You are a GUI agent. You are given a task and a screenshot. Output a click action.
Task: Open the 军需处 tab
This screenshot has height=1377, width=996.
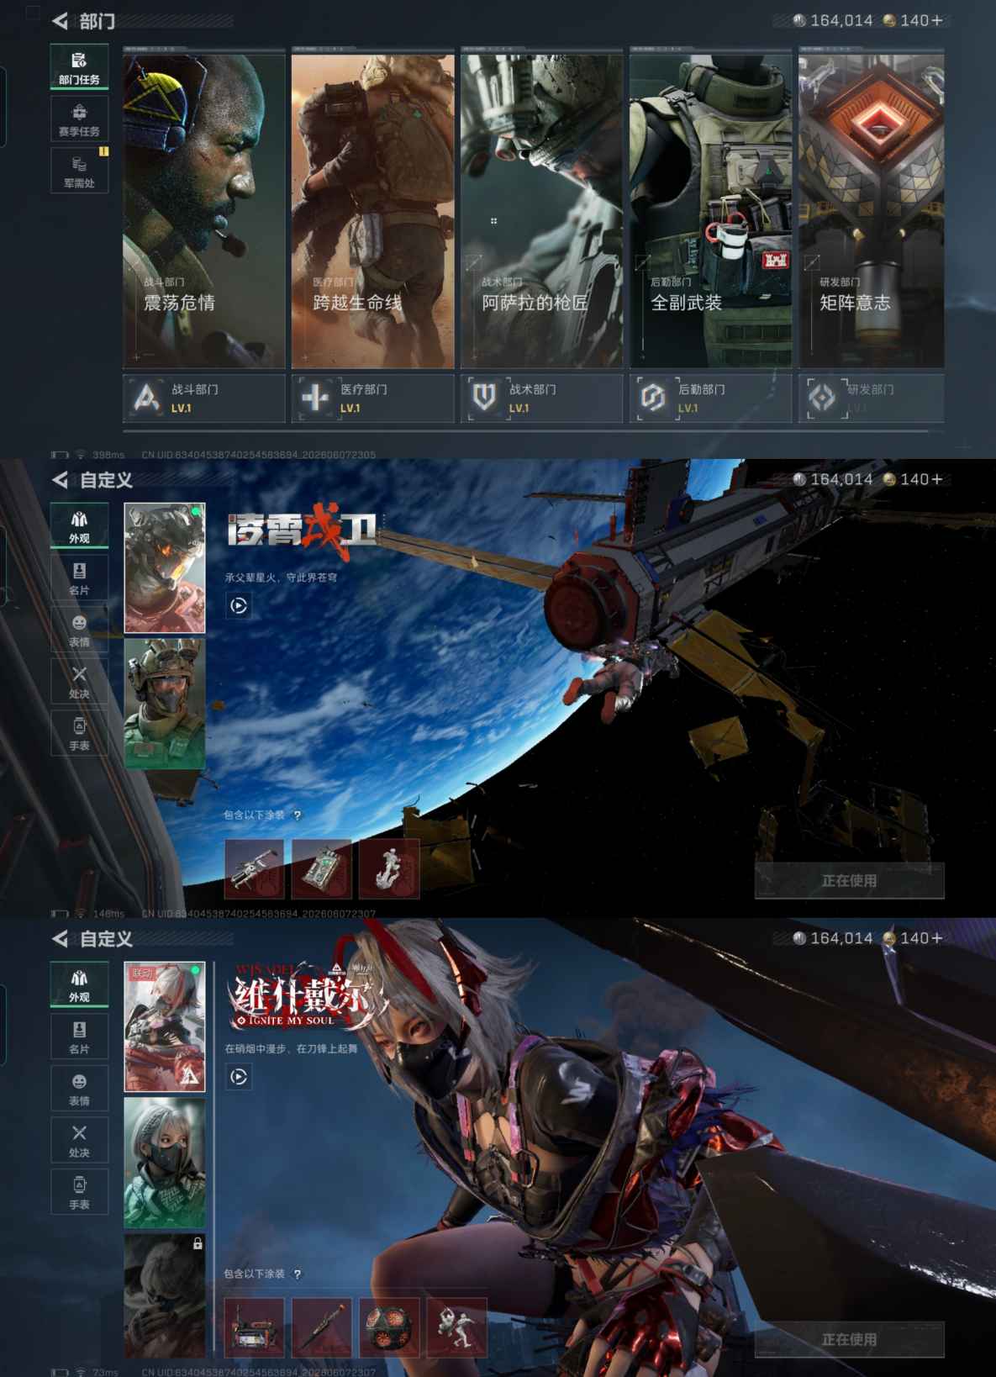point(79,171)
